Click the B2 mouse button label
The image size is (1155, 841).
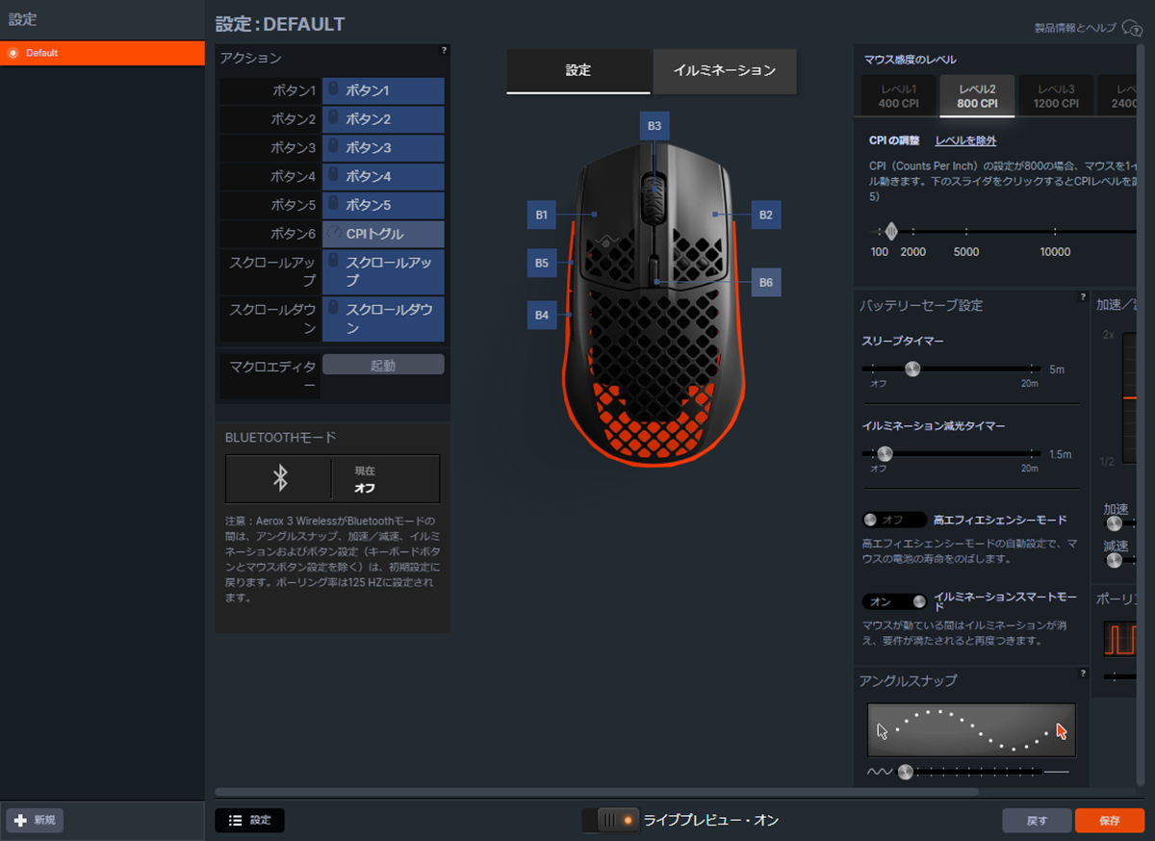point(765,216)
